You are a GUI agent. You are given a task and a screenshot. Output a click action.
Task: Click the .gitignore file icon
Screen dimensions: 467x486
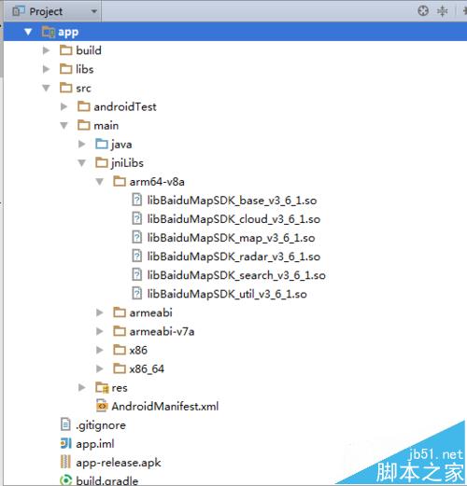pos(65,424)
